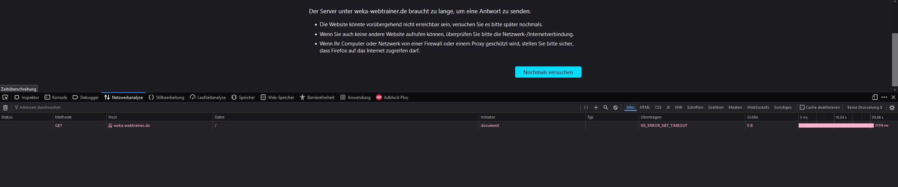Filter requests by WebSockets

click(x=758, y=108)
